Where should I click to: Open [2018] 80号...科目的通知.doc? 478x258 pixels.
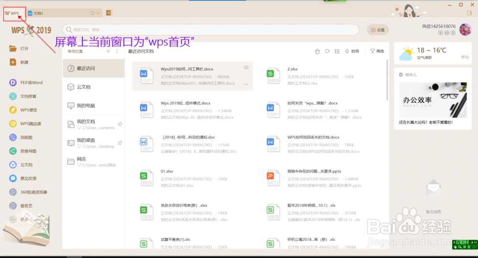click(192, 144)
